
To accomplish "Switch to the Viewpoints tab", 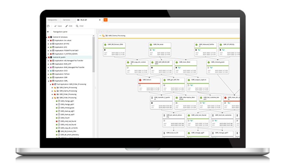I will point(52,20).
